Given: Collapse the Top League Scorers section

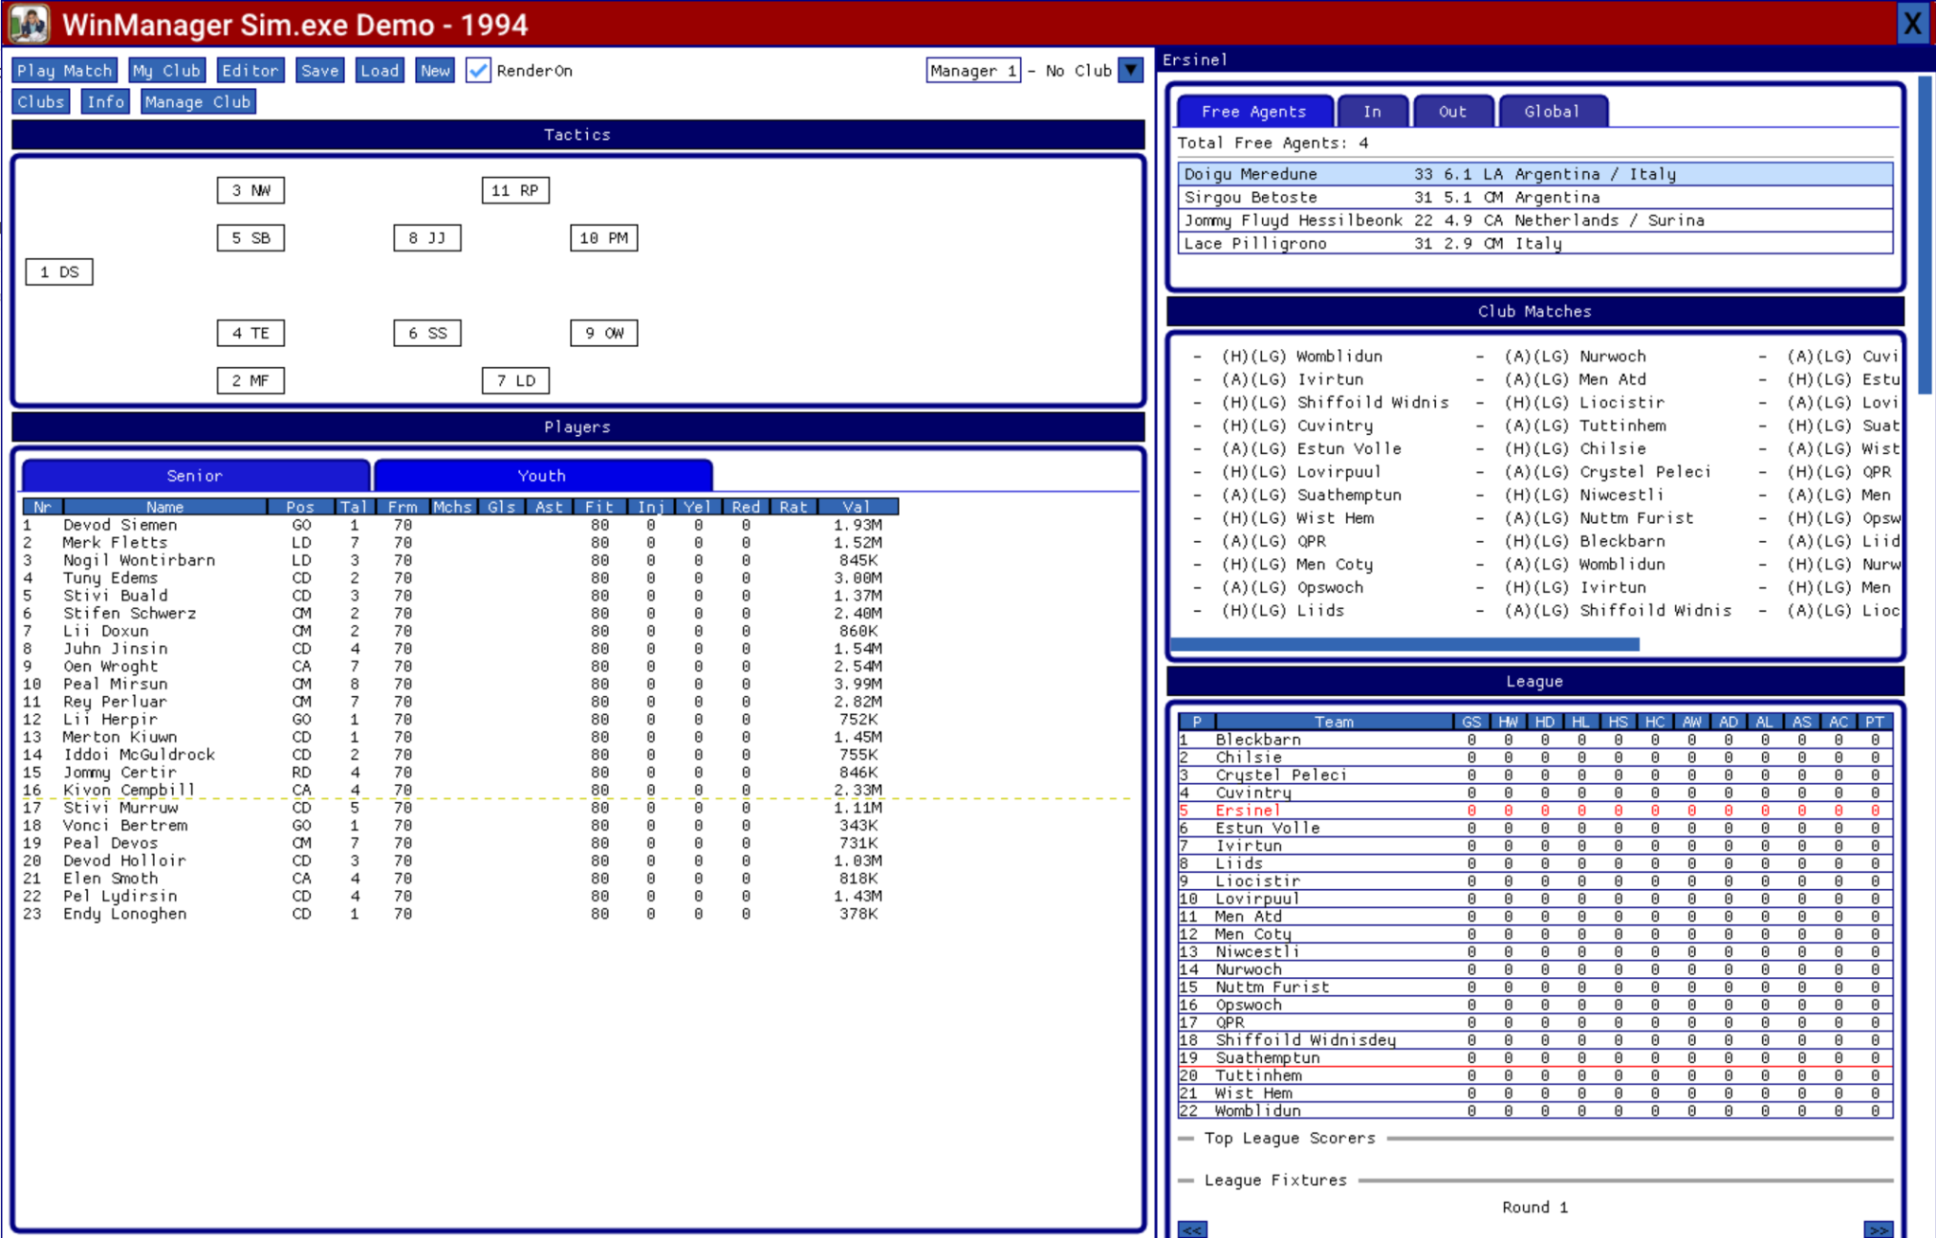Looking at the screenshot, I should click(1185, 1139).
